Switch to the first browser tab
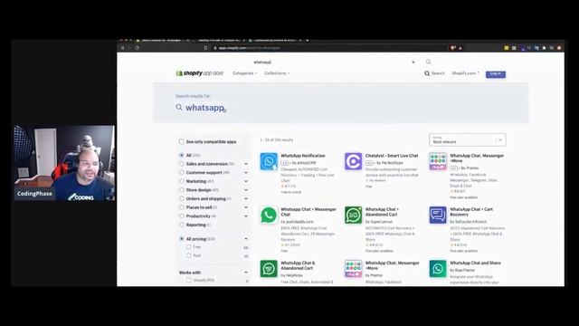This screenshot has height=326, width=579. tap(162, 40)
